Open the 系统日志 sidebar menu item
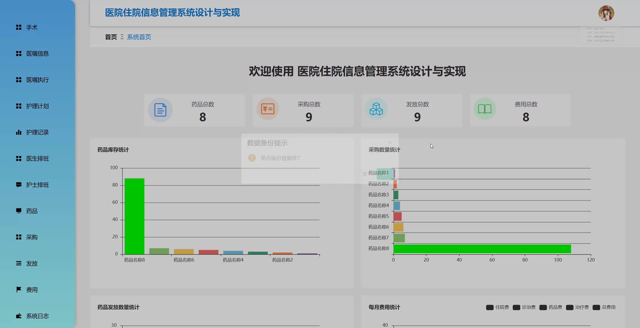Image resolution: width=640 pixels, height=328 pixels. coord(37,316)
